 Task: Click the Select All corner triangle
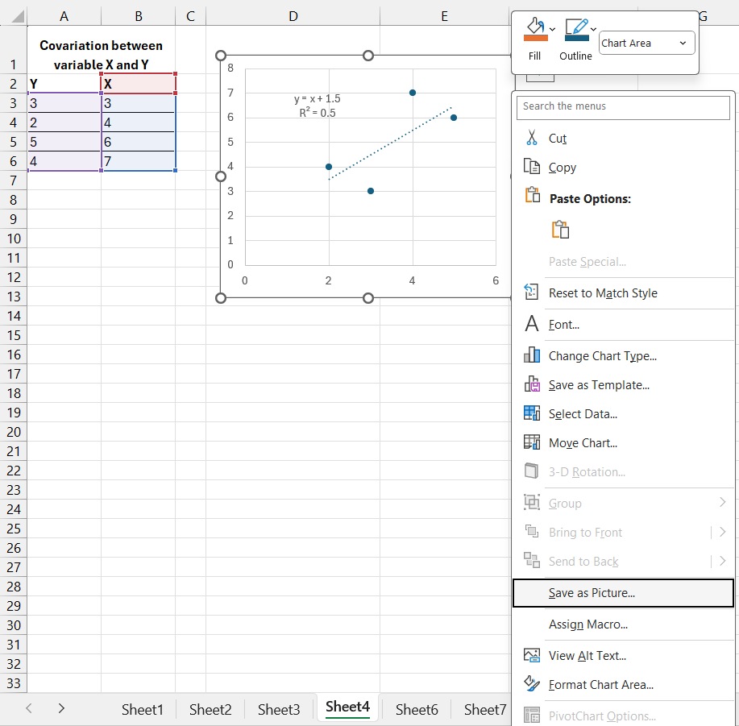click(x=18, y=16)
